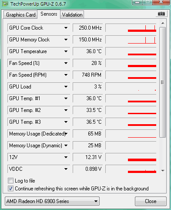Click the camera screenshot icon
The width and height of the screenshot is (171, 210).
click(161, 14)
